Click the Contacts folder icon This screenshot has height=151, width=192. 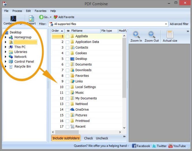click(72, 47)
